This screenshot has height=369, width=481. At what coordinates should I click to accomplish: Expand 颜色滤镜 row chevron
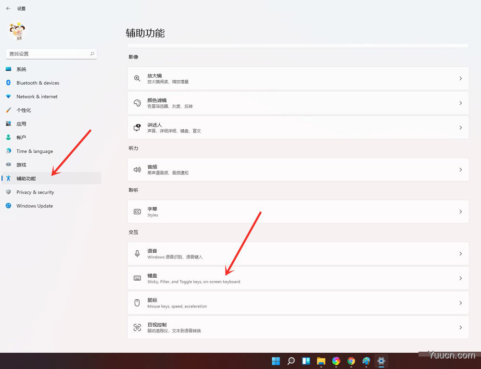pos(460,103)
